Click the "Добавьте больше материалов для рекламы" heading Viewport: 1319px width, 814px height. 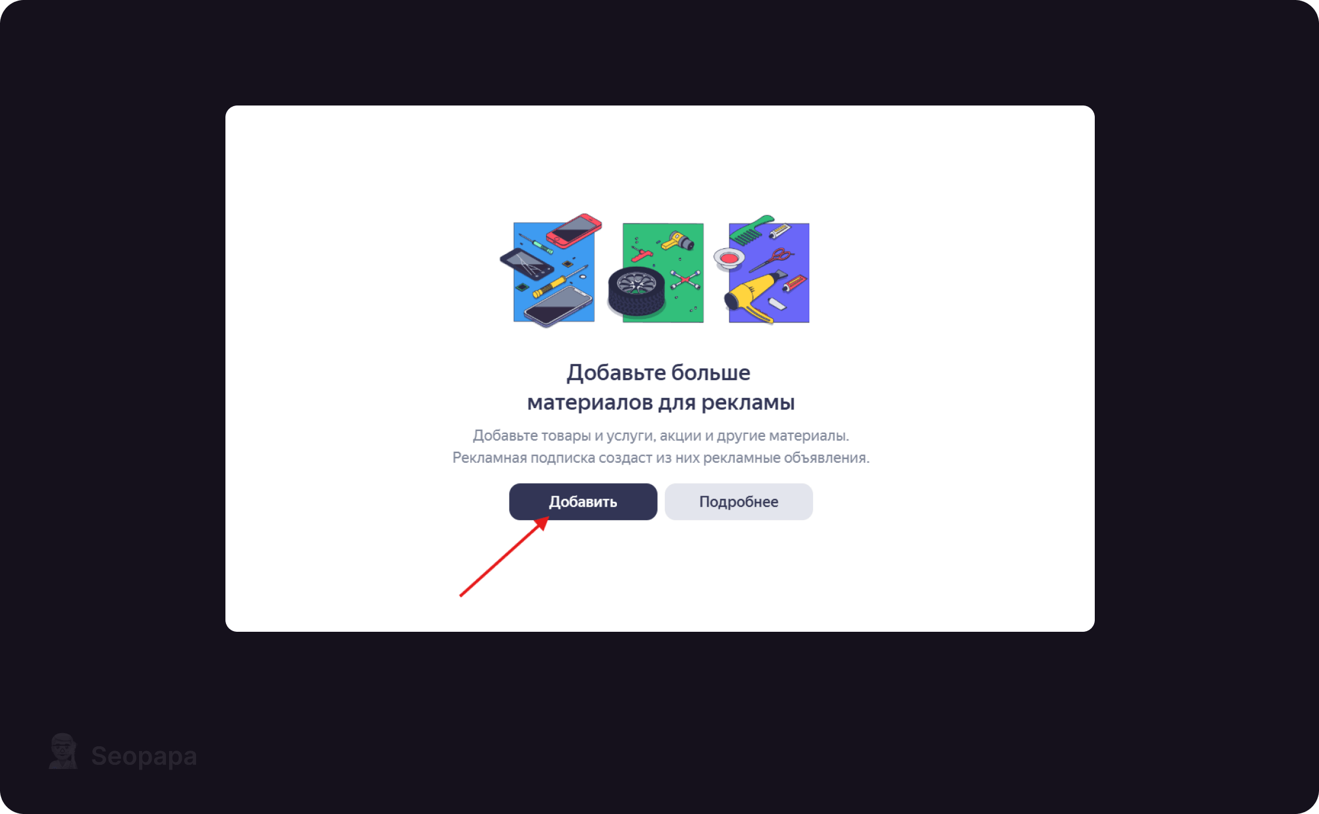point(660,387)
